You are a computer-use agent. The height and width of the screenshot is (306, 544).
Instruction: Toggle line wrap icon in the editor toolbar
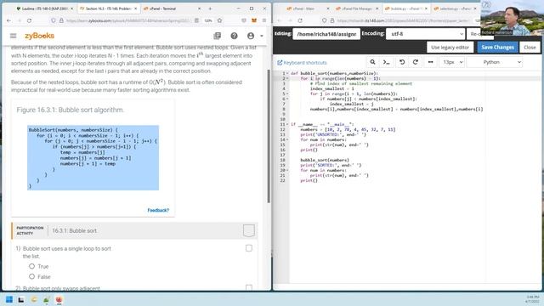pyautogui.click(x=431, y=62)
